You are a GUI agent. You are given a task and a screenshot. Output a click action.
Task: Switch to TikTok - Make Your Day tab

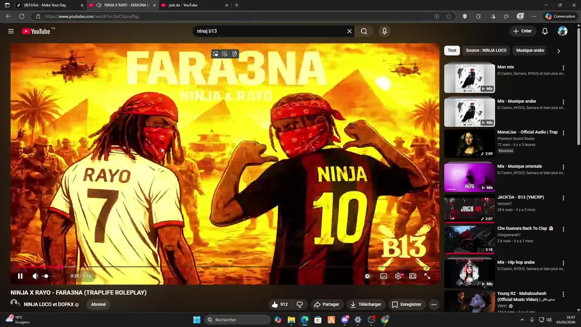coord(49,5)
